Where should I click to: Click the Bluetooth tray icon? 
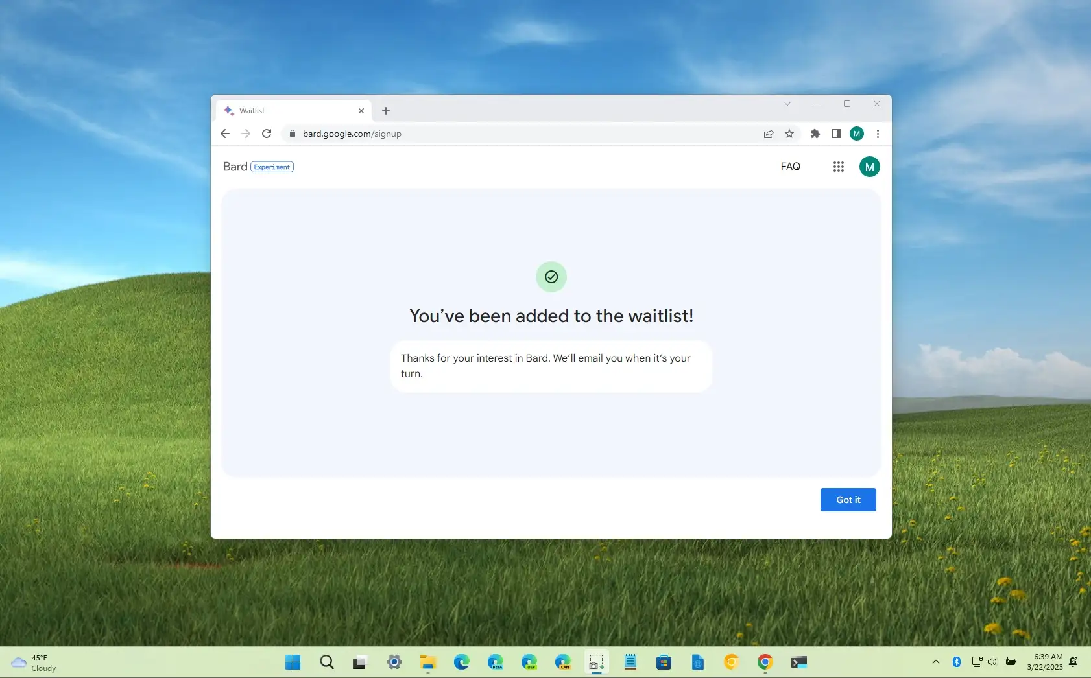point(957,662)
